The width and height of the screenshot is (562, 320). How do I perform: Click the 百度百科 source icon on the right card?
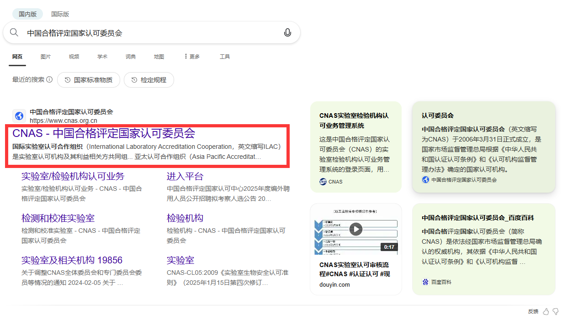coord(425,282)
